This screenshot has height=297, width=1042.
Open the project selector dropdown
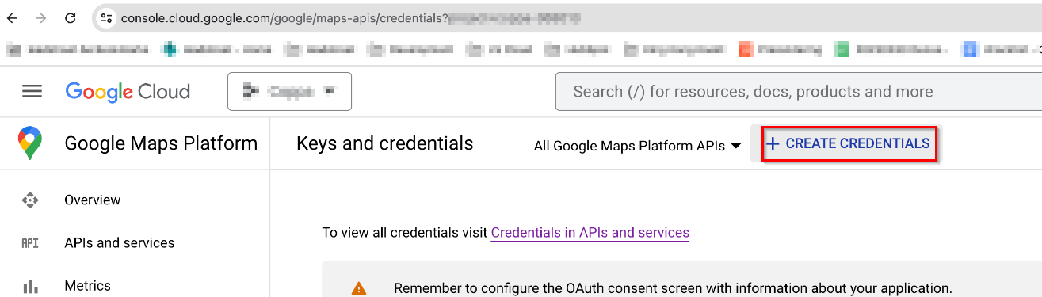(289, 92)
